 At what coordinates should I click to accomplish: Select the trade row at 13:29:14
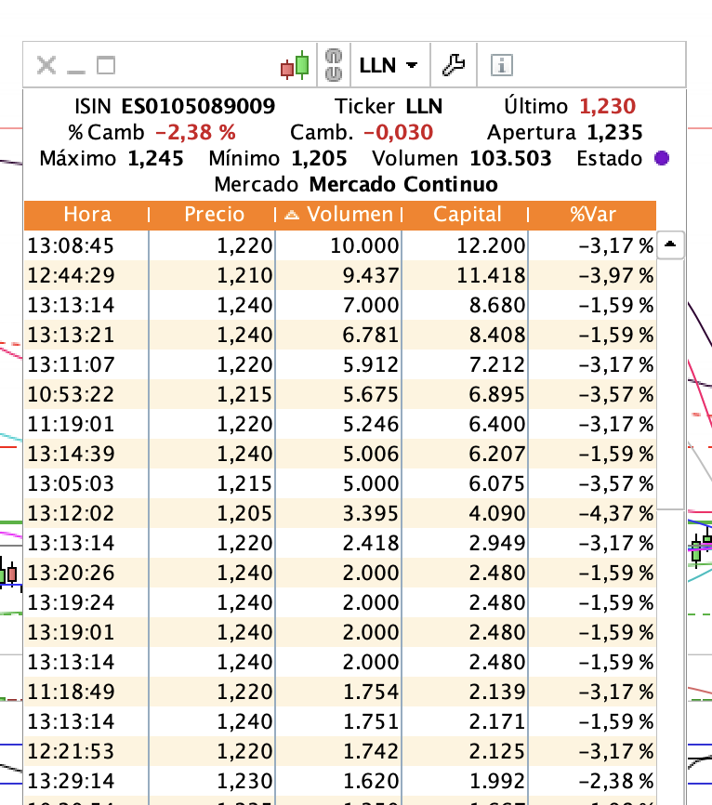[x=340, y=782]
